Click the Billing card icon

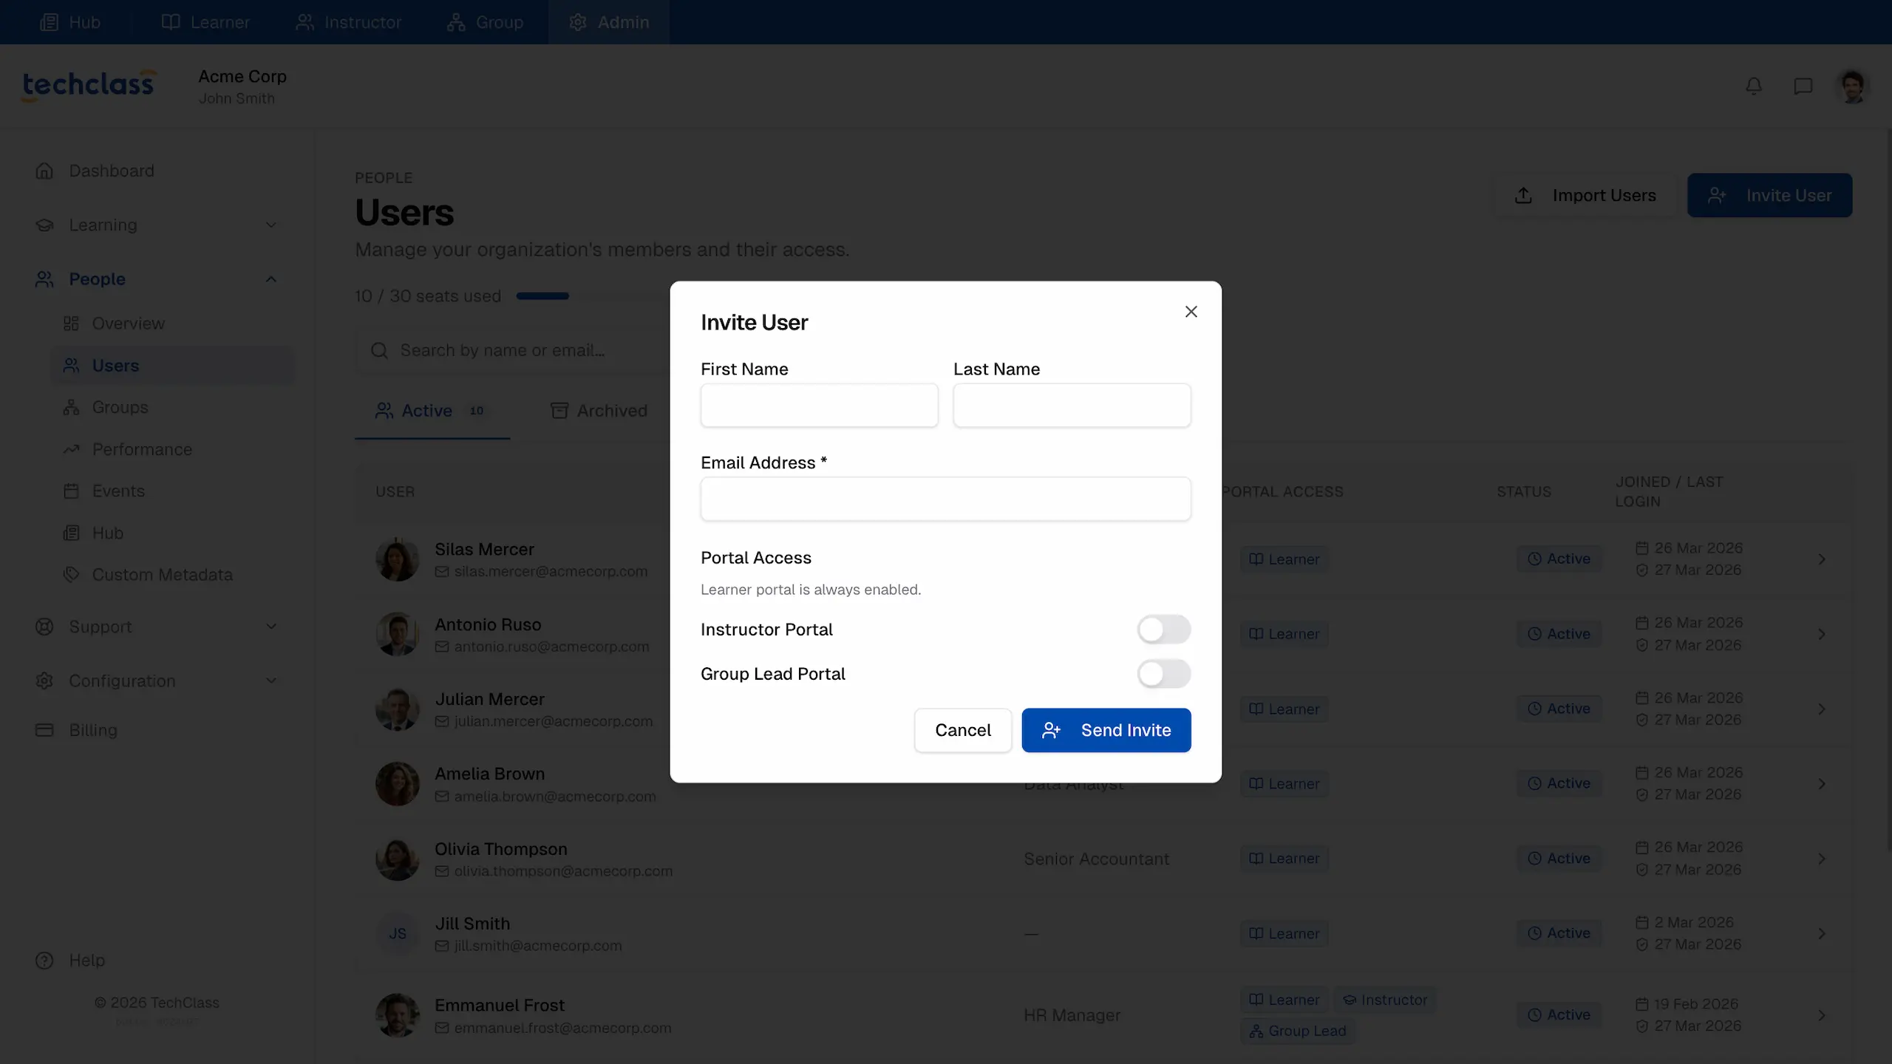click(44, 730)
